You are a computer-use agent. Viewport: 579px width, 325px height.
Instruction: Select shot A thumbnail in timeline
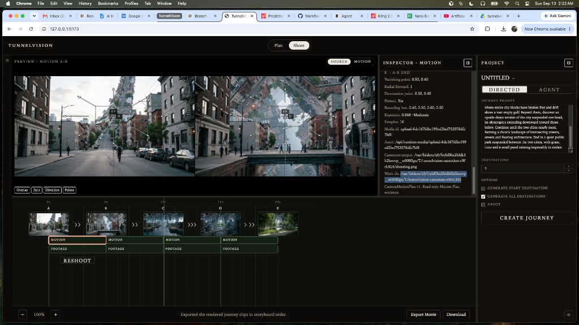coord(49,223)
